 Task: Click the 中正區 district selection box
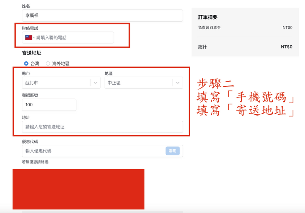[x=138, y=83]
